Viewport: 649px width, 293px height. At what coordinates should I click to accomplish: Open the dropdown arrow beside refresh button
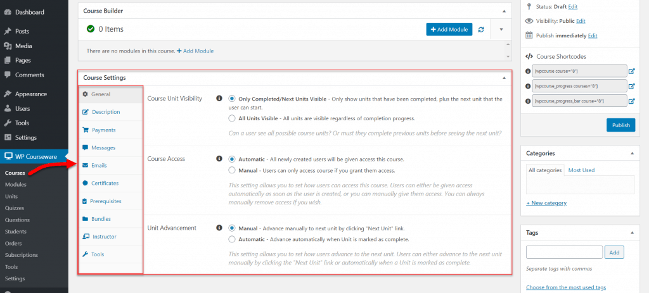point(501,29)
